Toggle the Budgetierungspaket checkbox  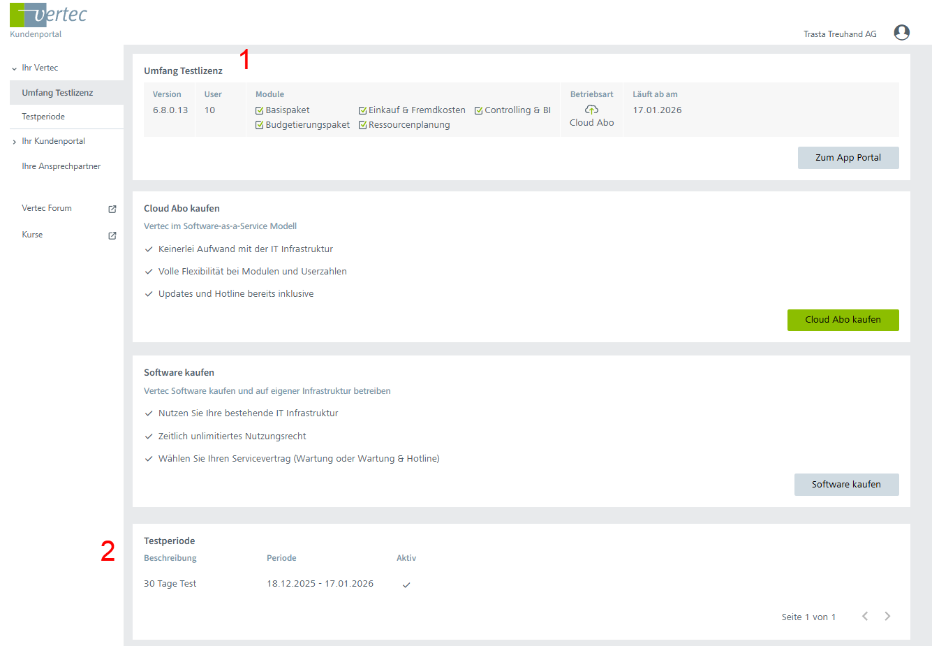pyautogui.click(x=260, y=125)
